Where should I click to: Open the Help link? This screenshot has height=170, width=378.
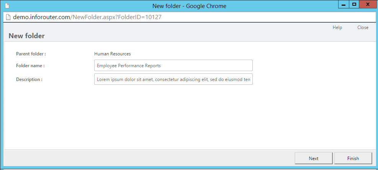(337, 28)
